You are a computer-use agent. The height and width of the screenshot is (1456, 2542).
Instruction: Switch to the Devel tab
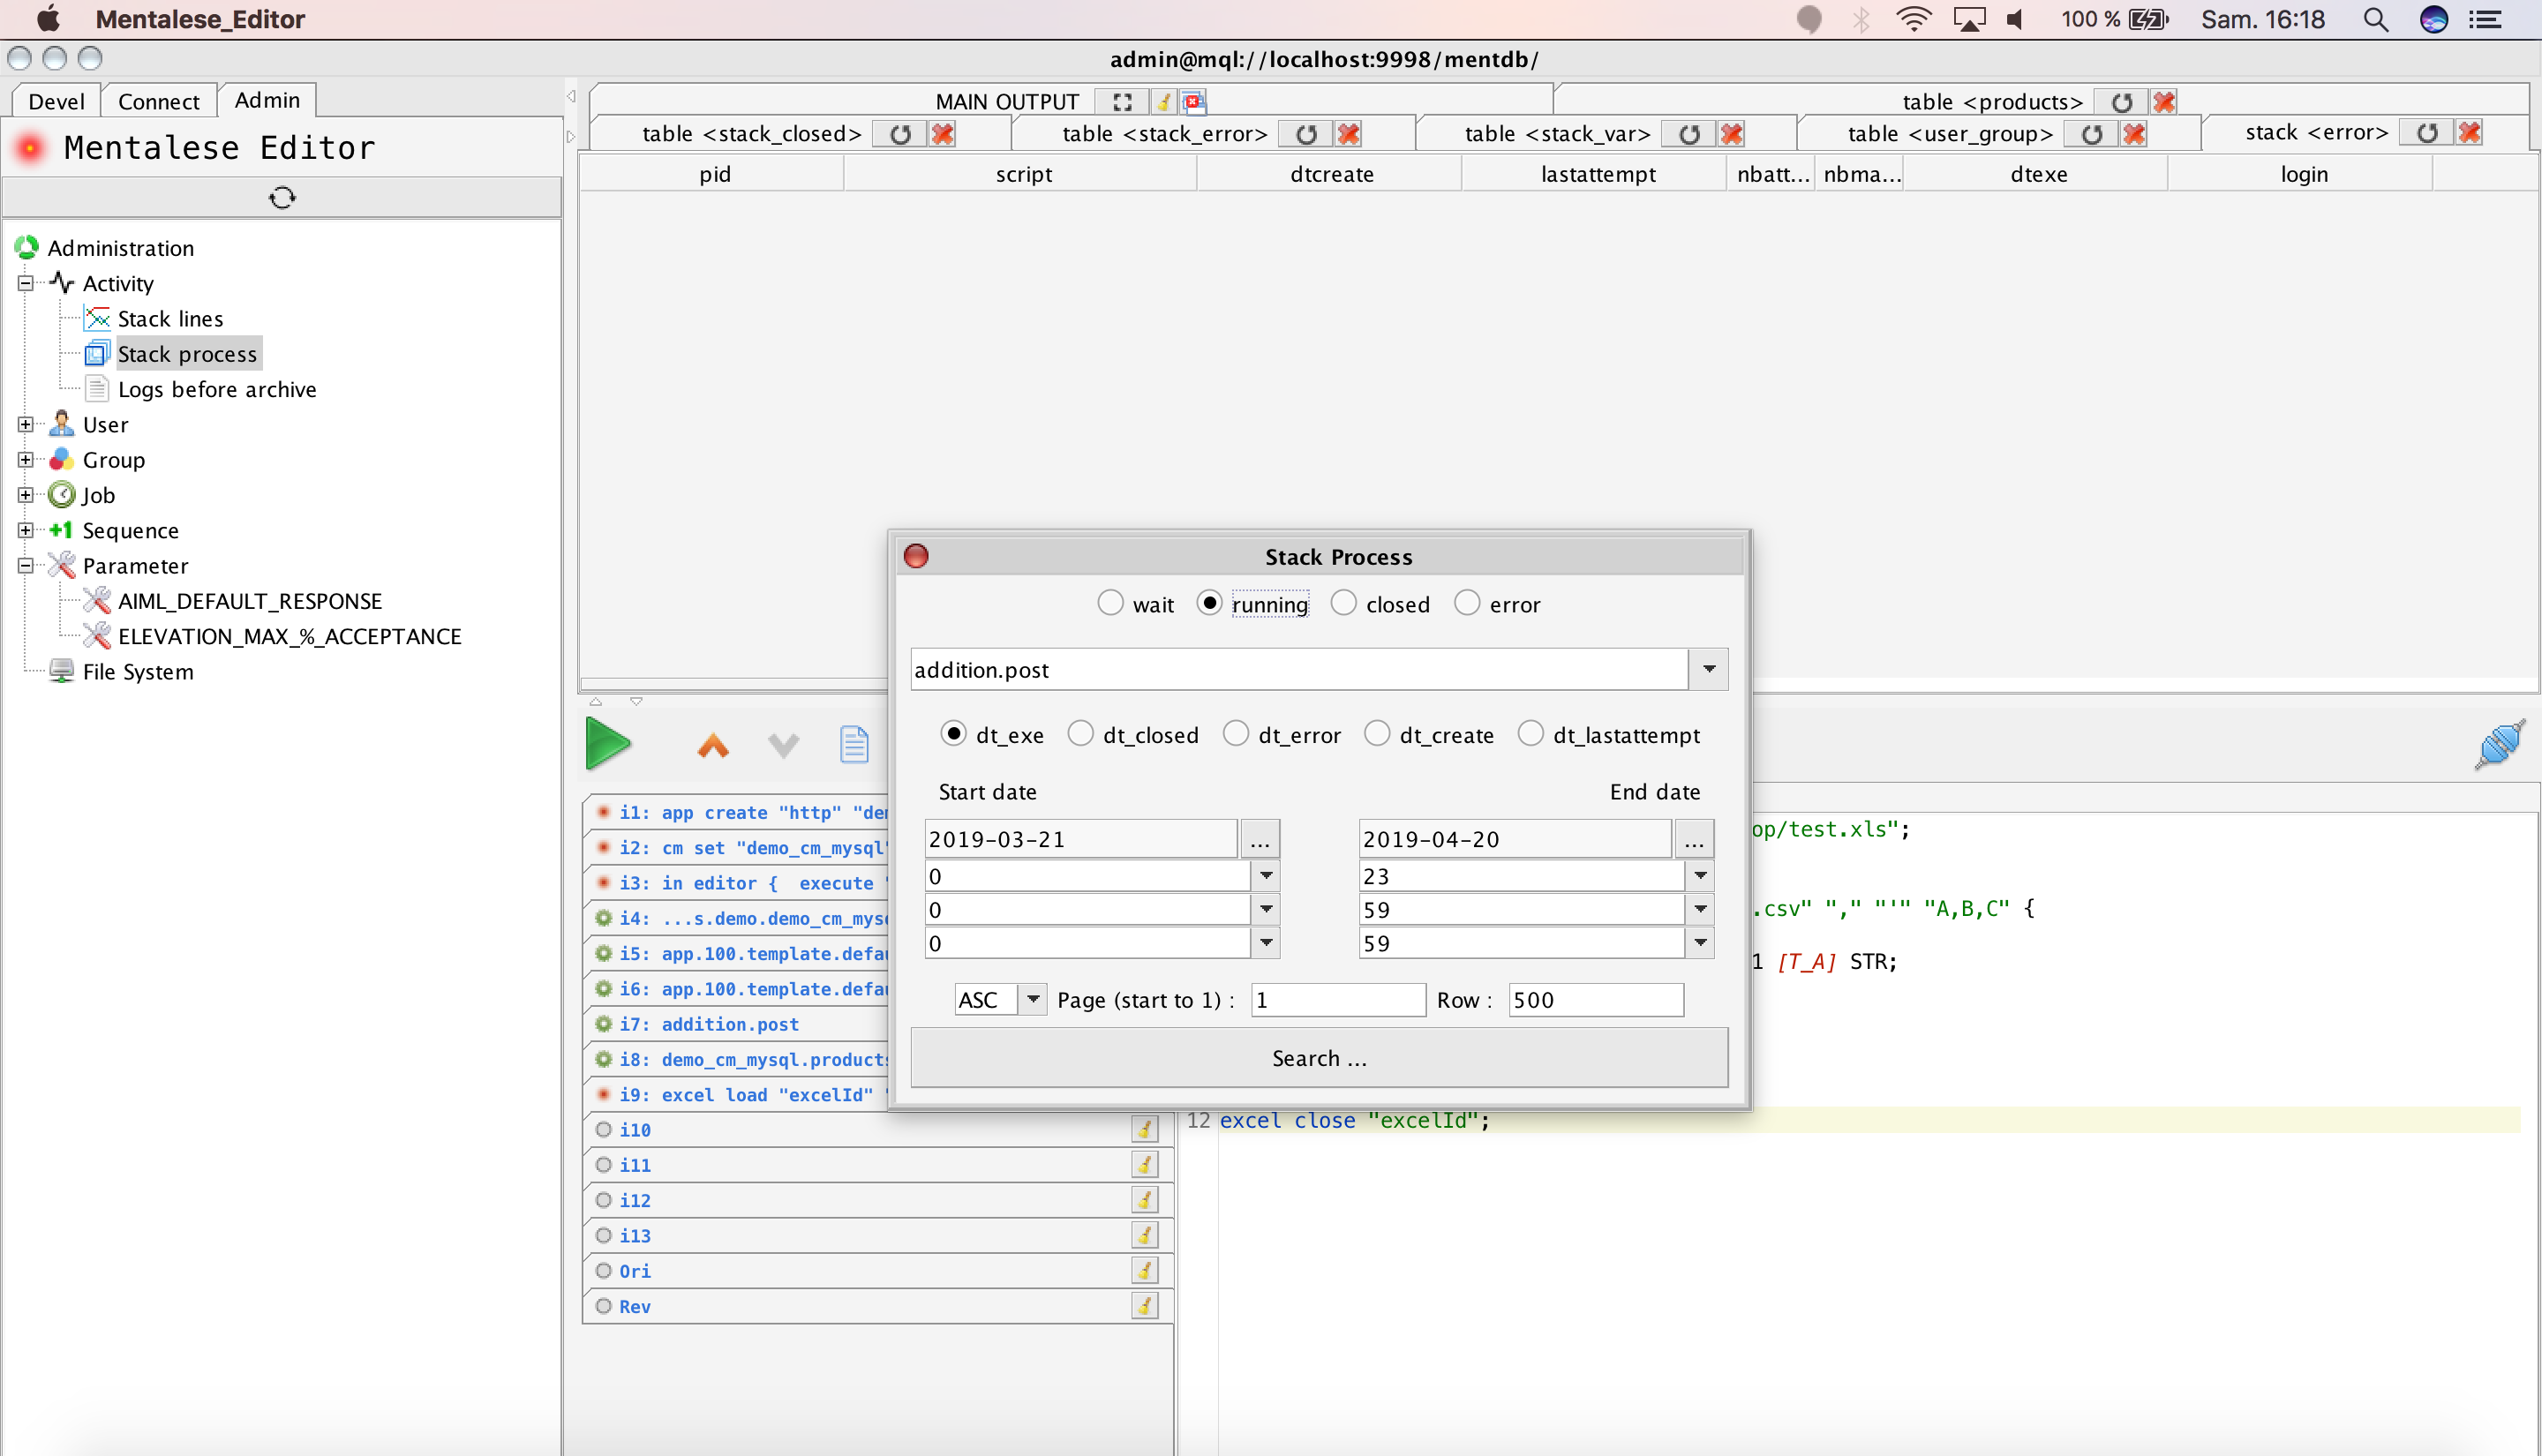(x=56, y=101)
